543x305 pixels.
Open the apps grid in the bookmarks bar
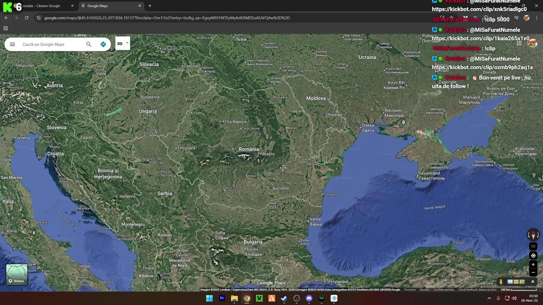point(6,28)
